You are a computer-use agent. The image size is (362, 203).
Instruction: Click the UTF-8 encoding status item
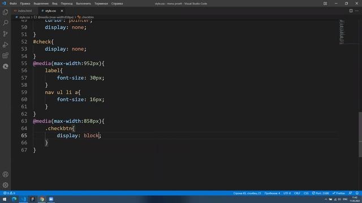pyautogui.click(x=287, y=193)
